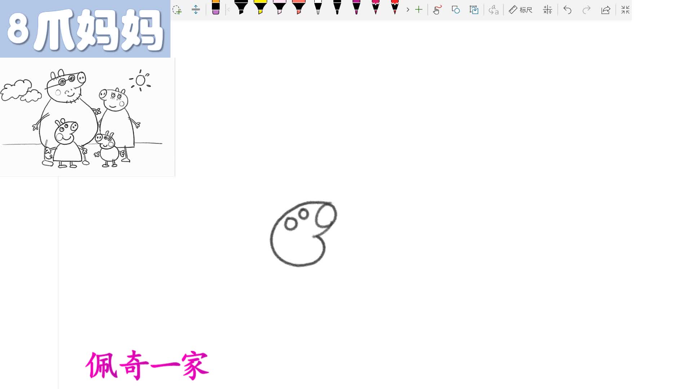
Task: Pick the magenta pencil
Action: click(x=376, y=8)
